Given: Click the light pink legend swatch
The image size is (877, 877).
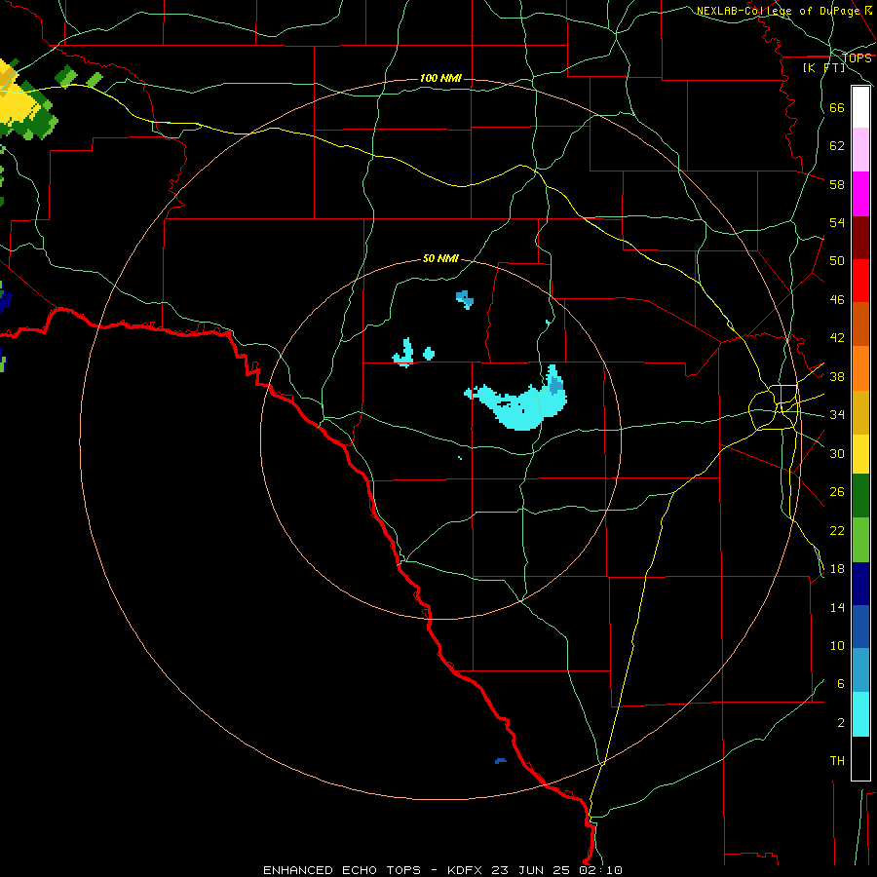Looking at the screenshot, I should (860, 150).
